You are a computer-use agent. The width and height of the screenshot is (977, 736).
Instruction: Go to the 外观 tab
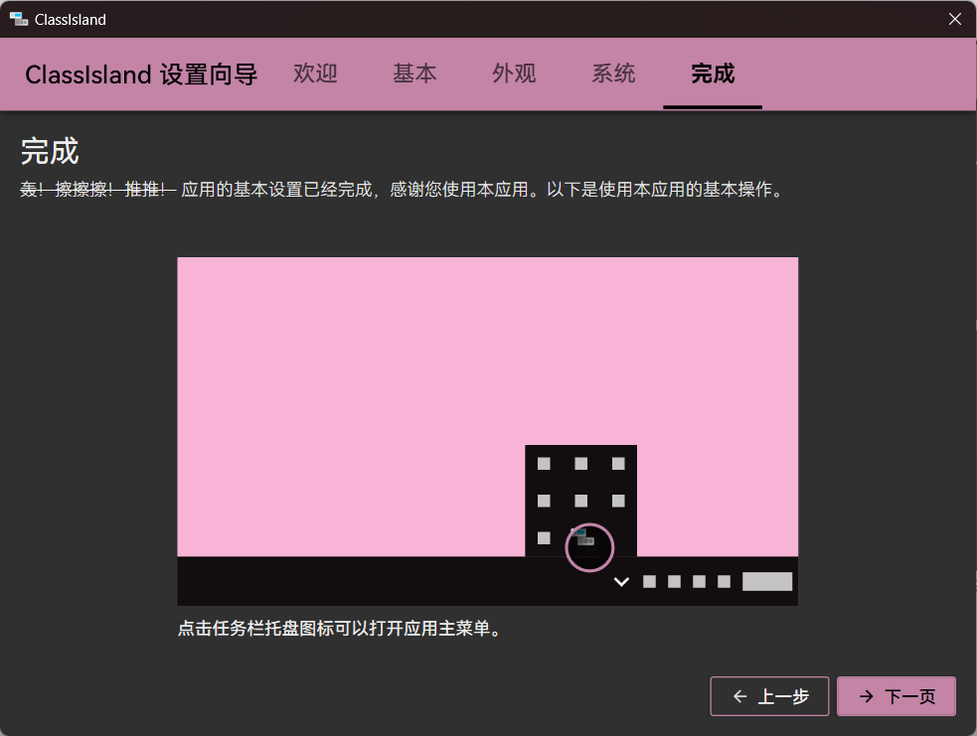click(514, 74)
